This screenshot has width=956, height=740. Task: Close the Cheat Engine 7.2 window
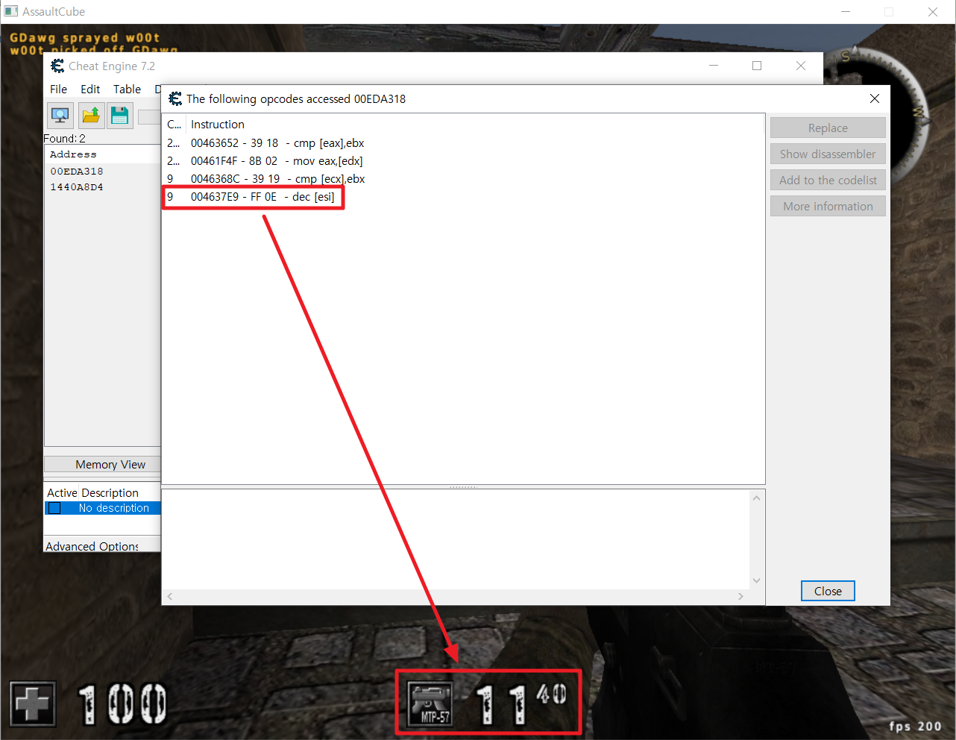click(x=801, y=66)
